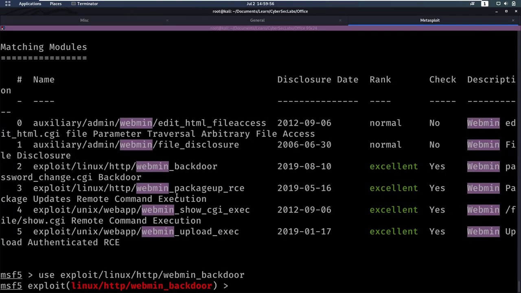Click the terminal group icon in titlebar
Viewport: 521px width, 293px height.
click(3, 28)
